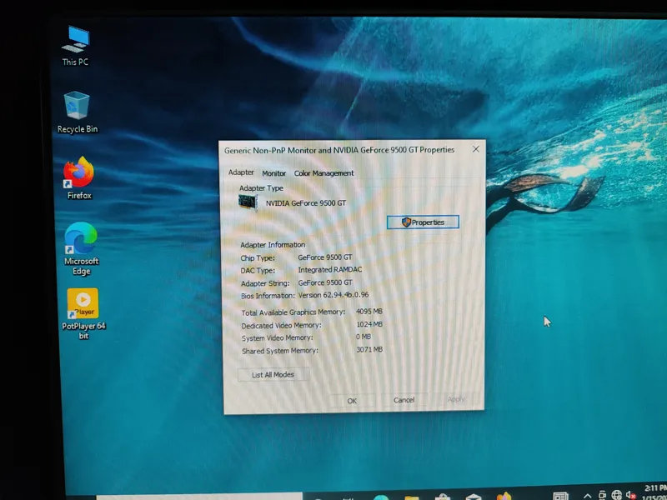This screenshot has height=500, width=667.
Task: Click the taskbar clock showing 2:11 PM
Action: 654,490
